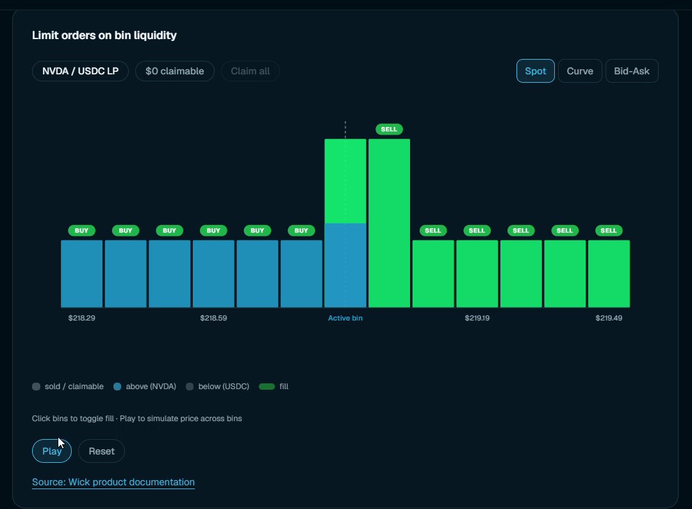692x509 pixels.
Task: Click the "$219.19" price label
Action: click(x=477, y=318)
